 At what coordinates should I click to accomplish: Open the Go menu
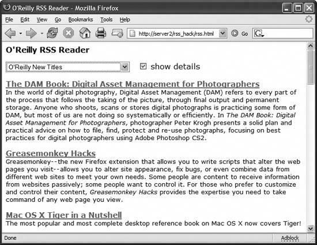coord(58,20)
